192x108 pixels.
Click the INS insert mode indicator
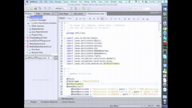pos(158,106)
